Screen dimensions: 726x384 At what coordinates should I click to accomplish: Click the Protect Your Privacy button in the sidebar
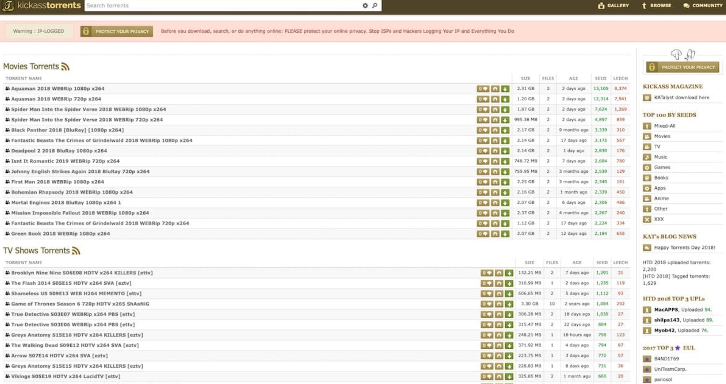coord(683,67)
